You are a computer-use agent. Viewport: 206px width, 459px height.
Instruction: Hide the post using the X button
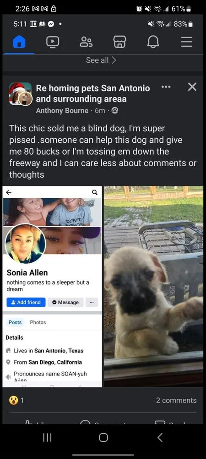tap(192, 87)
